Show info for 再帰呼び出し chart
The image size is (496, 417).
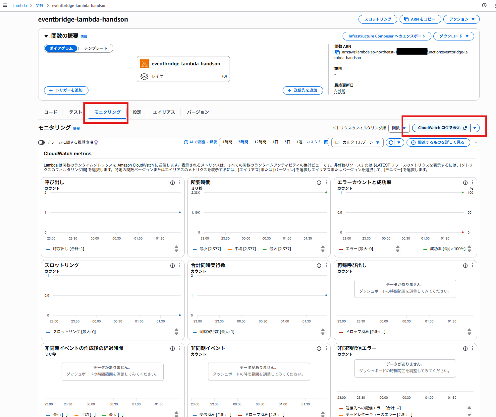465,266
